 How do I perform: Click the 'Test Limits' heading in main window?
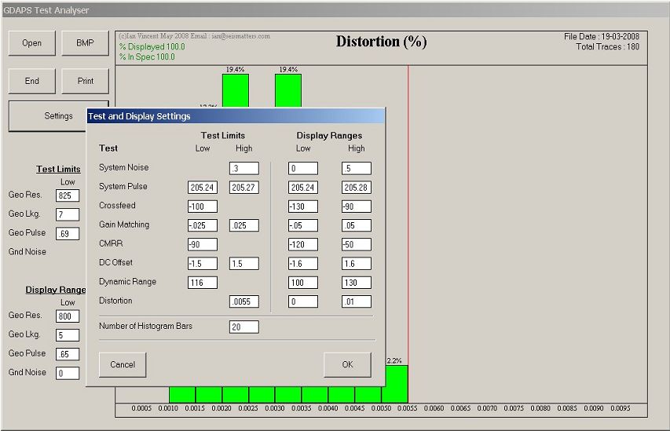click(x=59, y=169)
